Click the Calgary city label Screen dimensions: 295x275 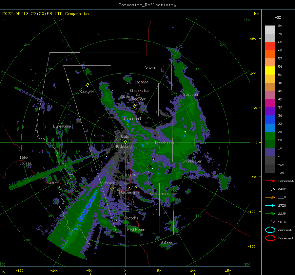128,192
